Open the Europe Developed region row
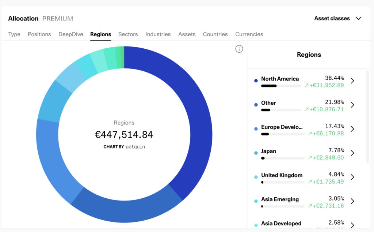 [282, 128]
